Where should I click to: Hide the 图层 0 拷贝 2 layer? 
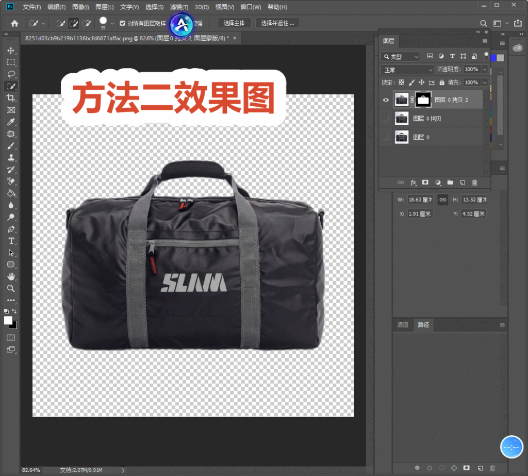click(x=386, y=100)
